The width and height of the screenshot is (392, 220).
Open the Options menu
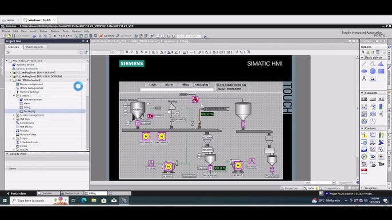point(55,31)
